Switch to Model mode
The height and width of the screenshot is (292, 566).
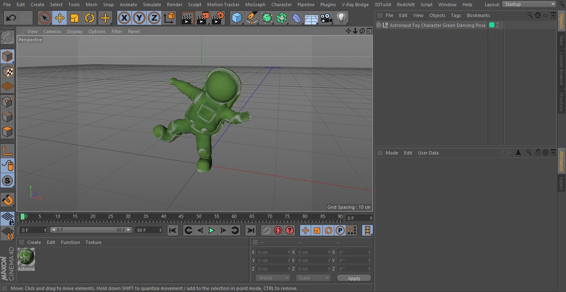tap(7, 56)
